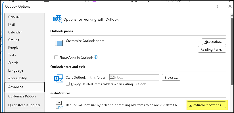The width and height of the screenshot is (234, 113).
Task: Click the Navigation... button
Action: 214,42
